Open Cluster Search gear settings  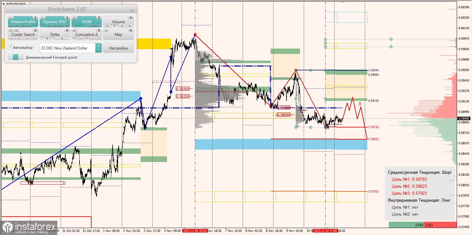click(x=35, y=30)
